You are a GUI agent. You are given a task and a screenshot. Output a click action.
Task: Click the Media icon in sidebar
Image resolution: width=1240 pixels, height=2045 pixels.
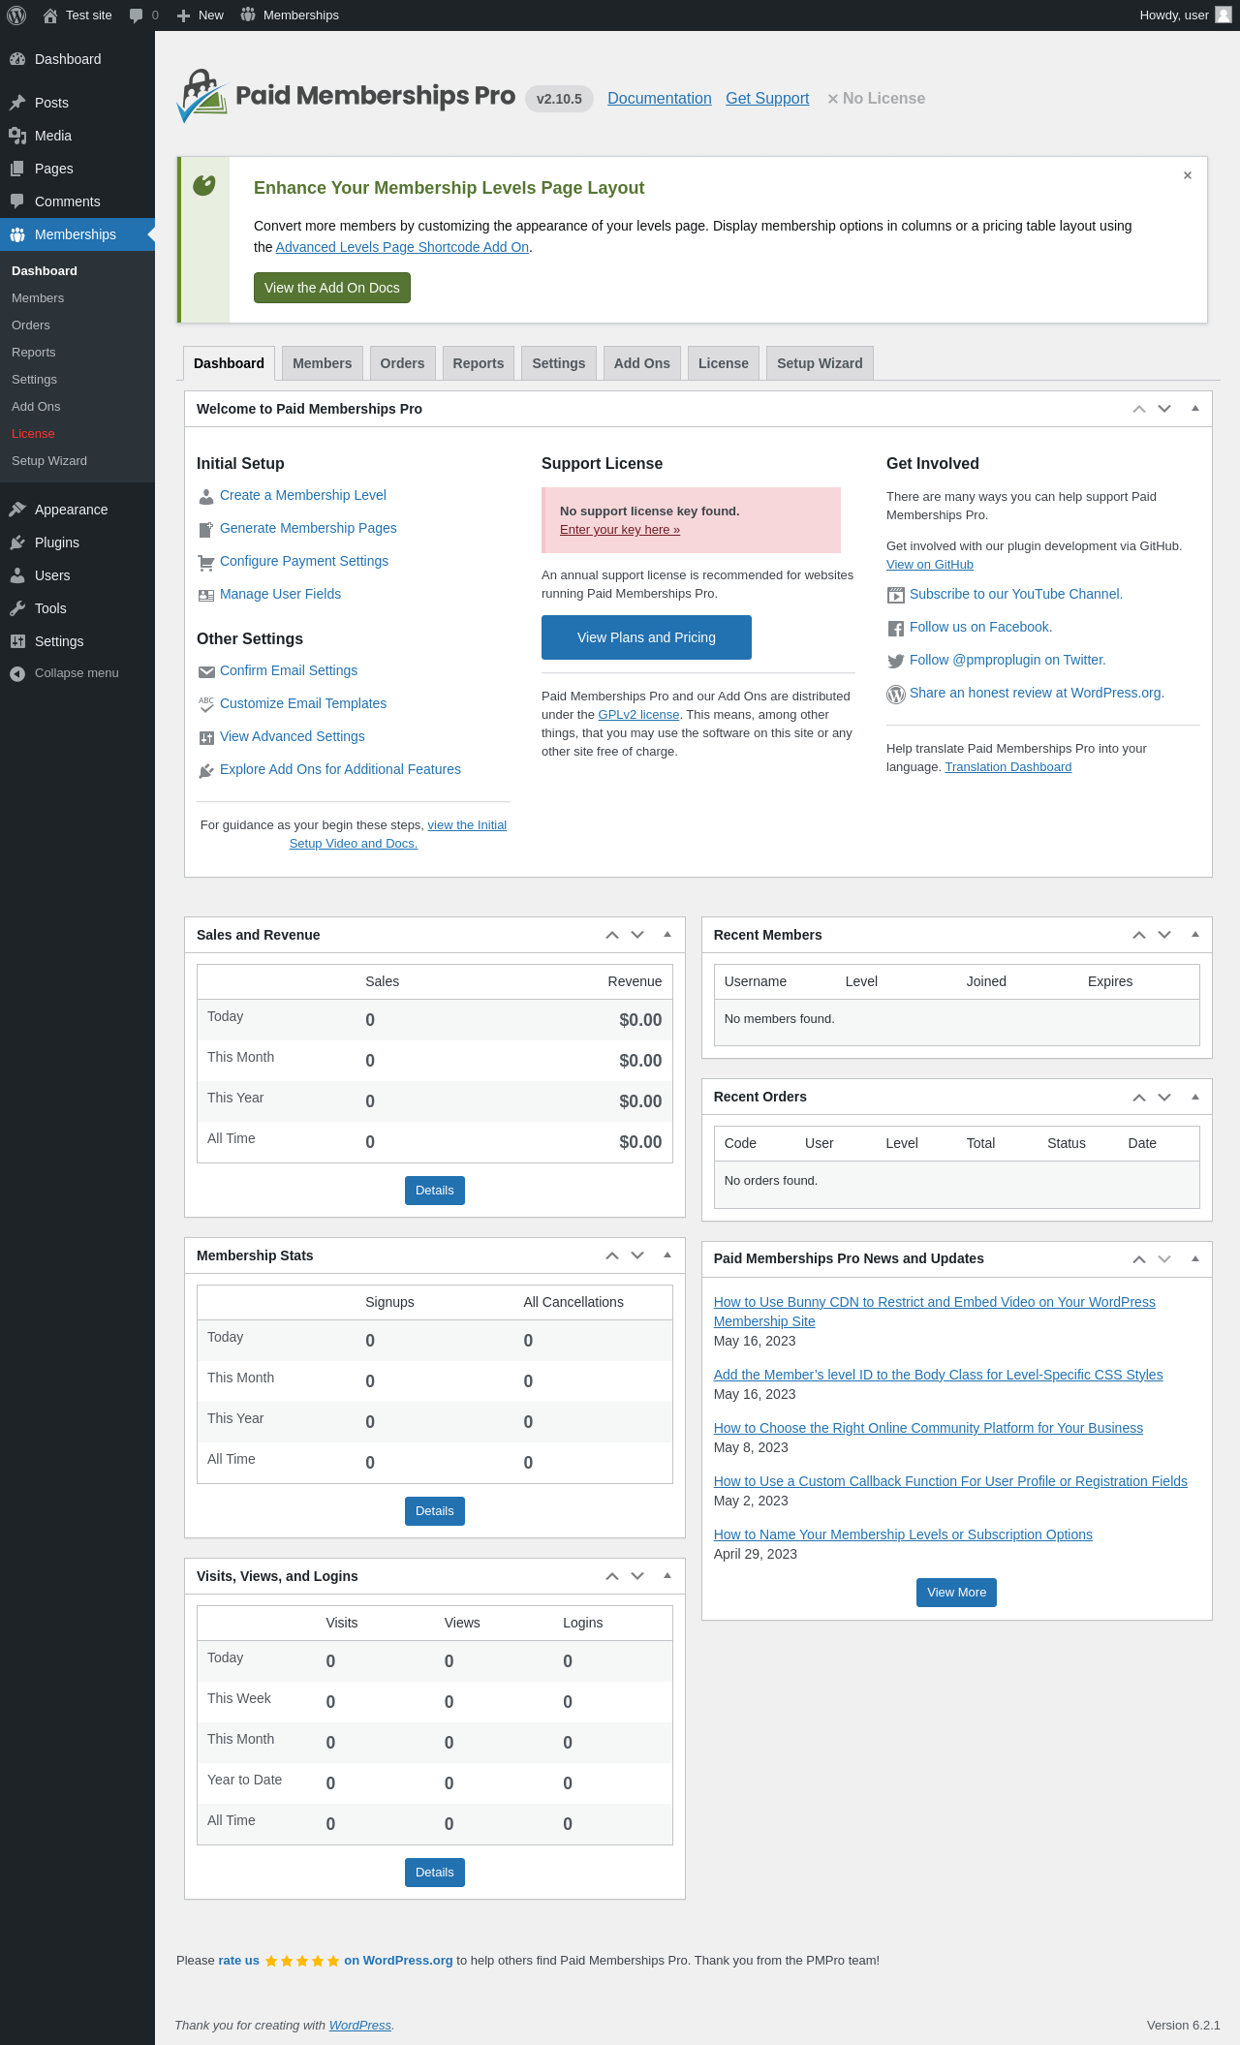[x=17, y=136]
